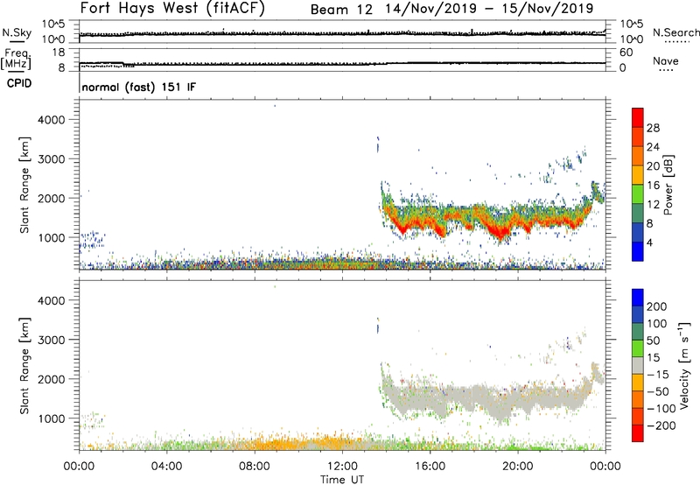The height and width of the screenshot is (485, 700).
Task: Click the '1000' tick on the velocity panel
Action: click(x=52, y=418)
